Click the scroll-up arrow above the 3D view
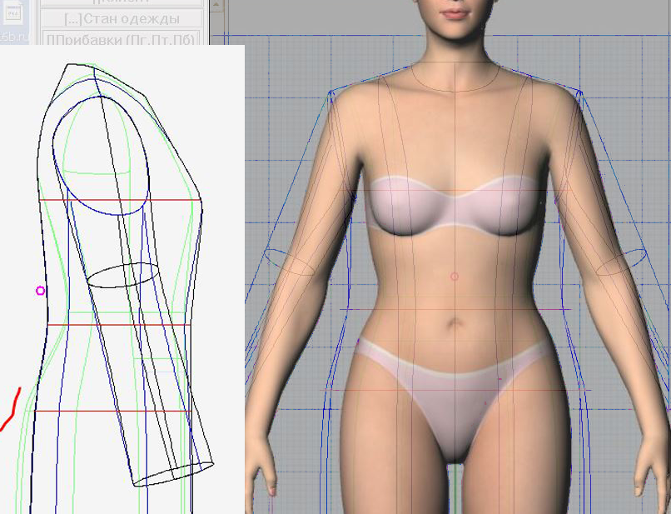 [x=216, y=5]
